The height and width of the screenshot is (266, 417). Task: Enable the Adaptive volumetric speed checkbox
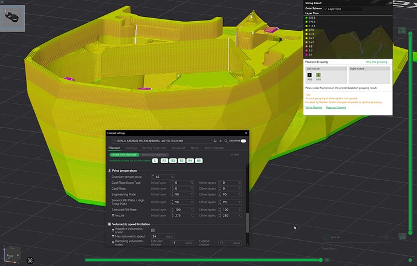point(153,230)
